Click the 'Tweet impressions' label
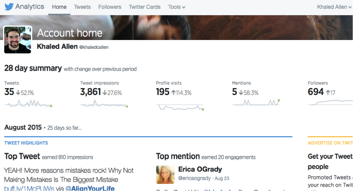Viewport: 353px width, 191px height. 99,83
